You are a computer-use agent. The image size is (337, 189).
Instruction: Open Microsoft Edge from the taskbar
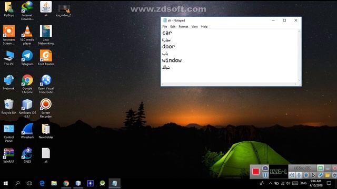(x=42, y=183)
